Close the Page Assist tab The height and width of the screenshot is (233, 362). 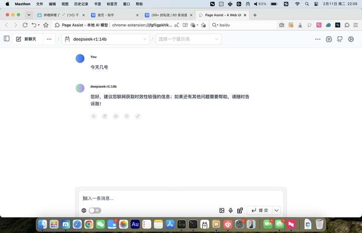point(245,15)
